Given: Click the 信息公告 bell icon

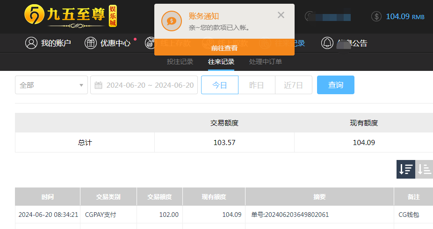Looking at the screenshot, I should (327, 43).
